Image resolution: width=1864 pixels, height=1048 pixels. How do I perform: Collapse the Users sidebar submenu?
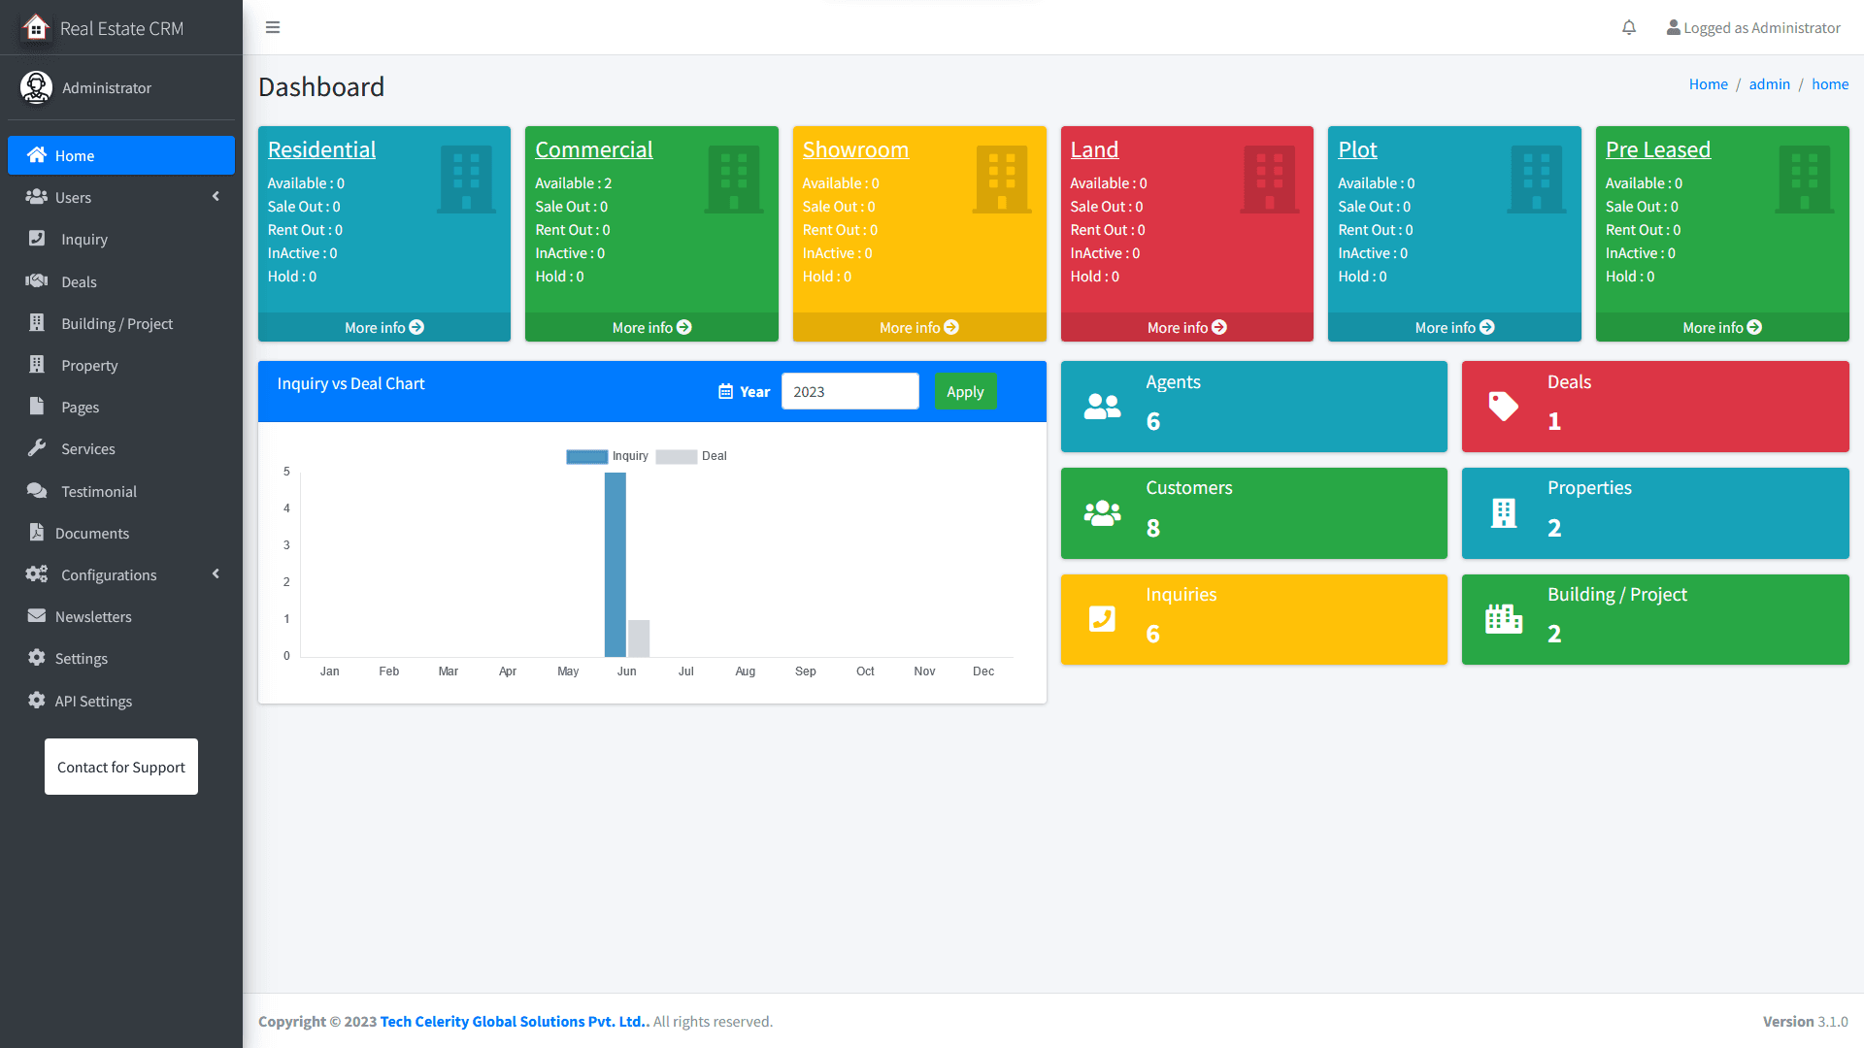[x=216, y=196]
